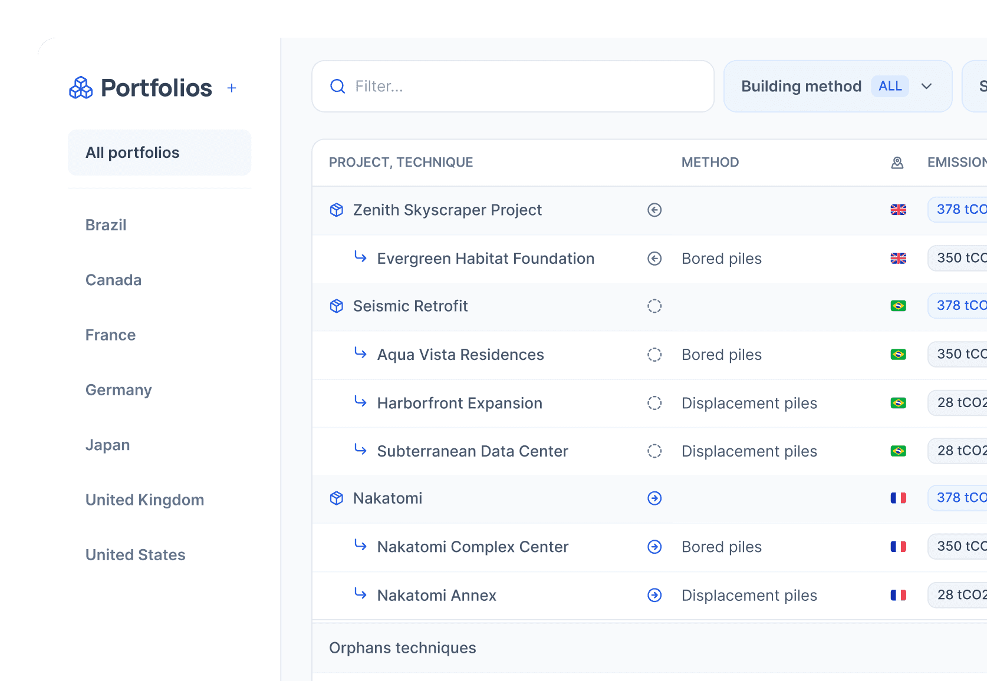
Task: Click right-arrow status icon in the Nakatomi project row
Action: click(654, 498)
